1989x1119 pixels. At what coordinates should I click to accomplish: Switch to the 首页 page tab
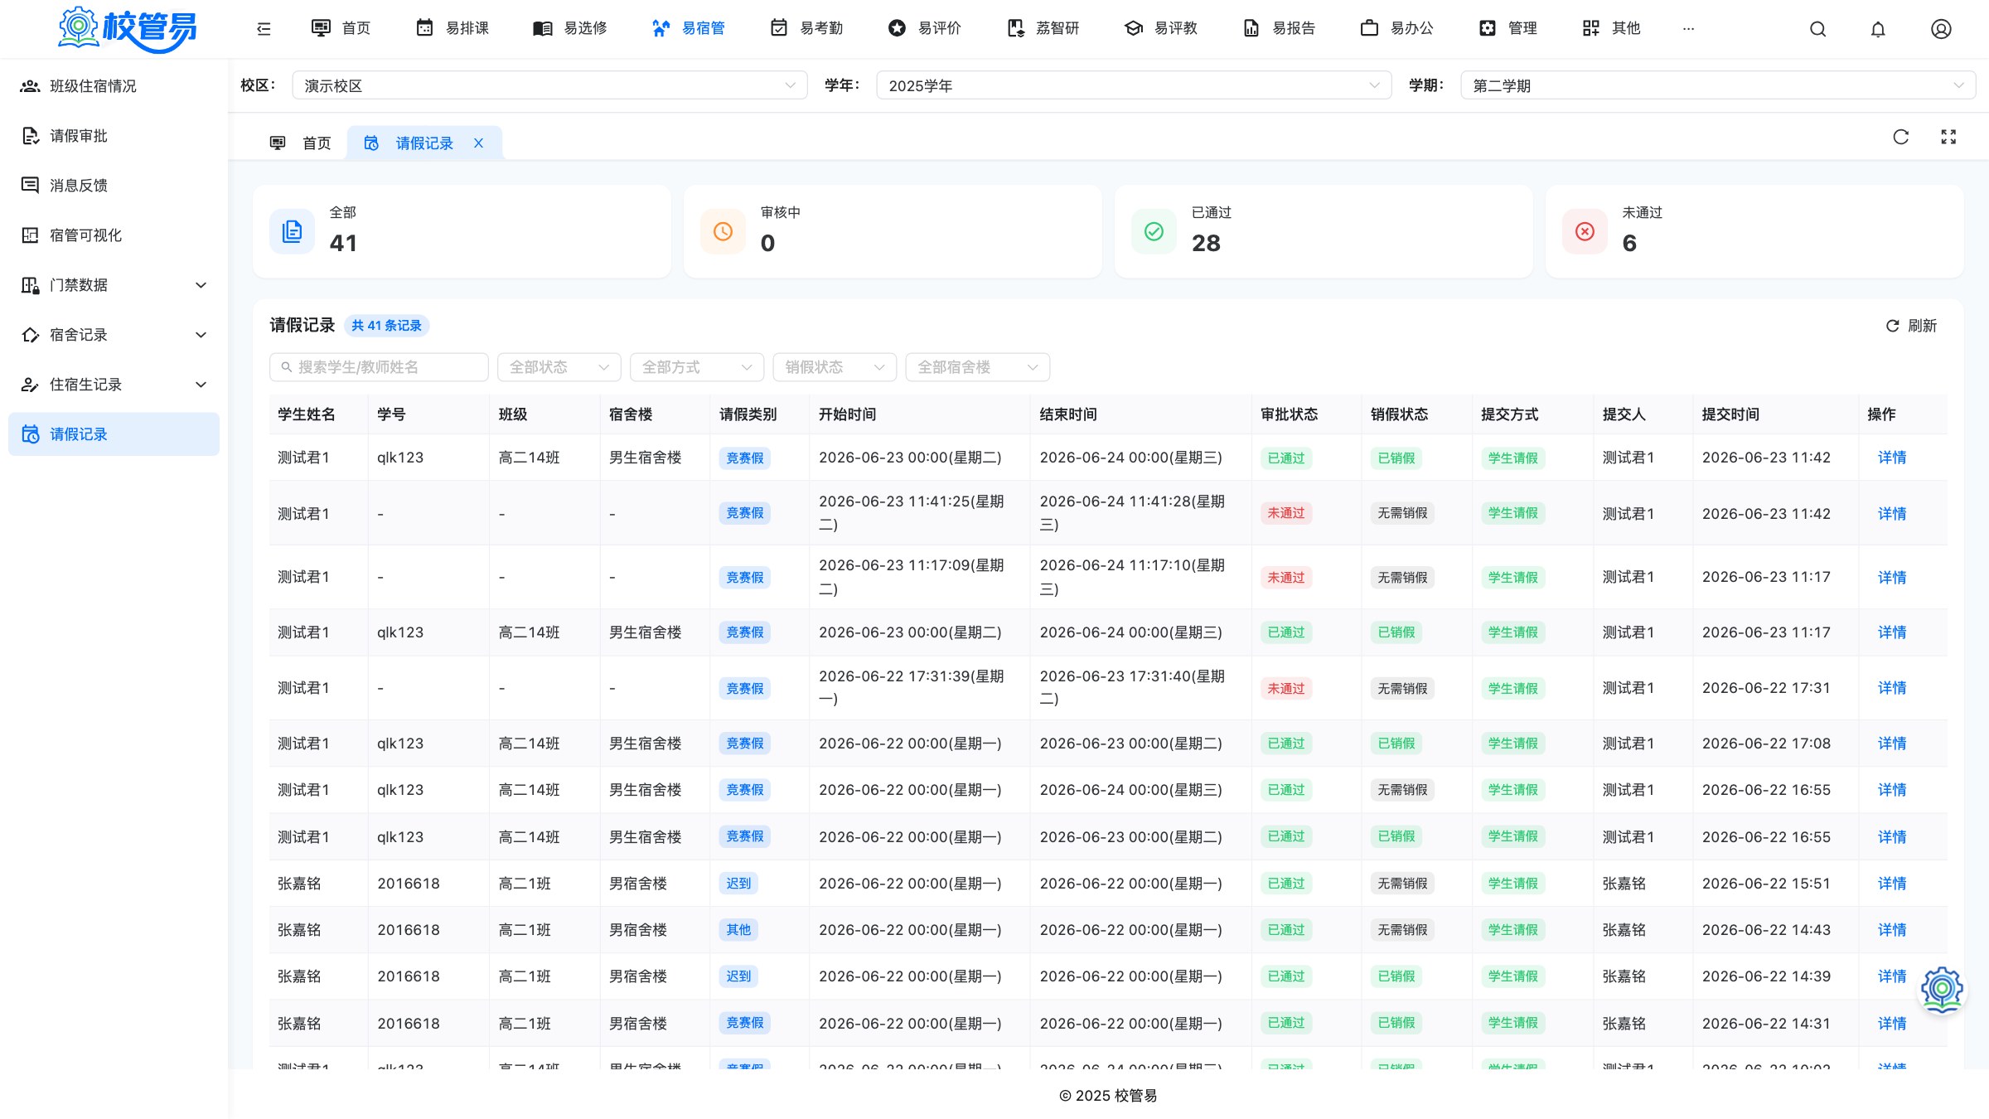300,143
